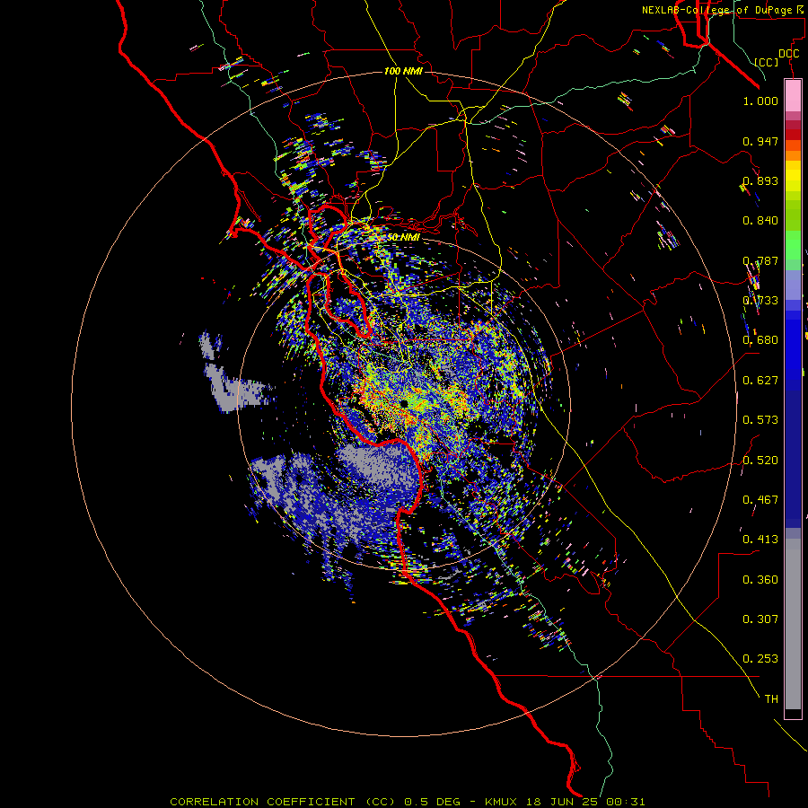This screenshot has height=808, width=808.
Task: Select the 0.307 scale value
Action: [760, 619]
